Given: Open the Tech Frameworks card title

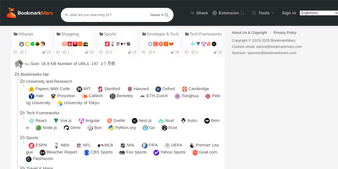Looking at the screenshot, I should (203, 34).
